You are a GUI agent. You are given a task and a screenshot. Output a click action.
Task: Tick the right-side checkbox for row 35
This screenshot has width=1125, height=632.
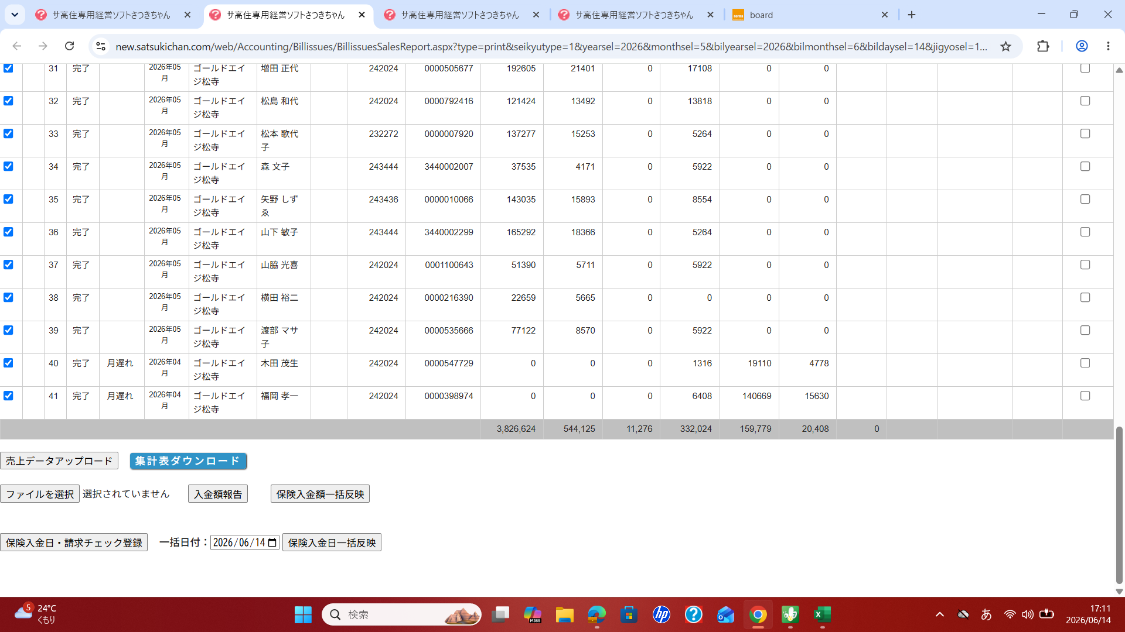(1085, 199)
